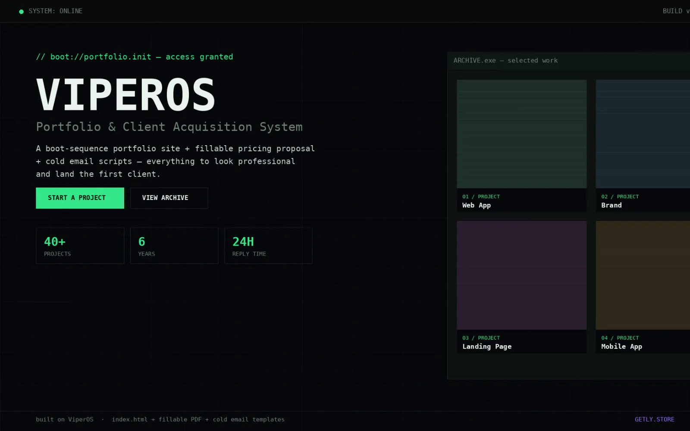Click the green SYSTEM: ONLINE status dot
The width and height of the screenshot is (690, 431).
point(21,12)
